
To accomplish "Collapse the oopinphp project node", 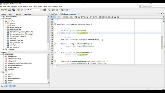I will (1, 19).
